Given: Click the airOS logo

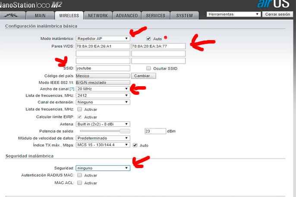Looking at the screenshot, I should point(273,4).
